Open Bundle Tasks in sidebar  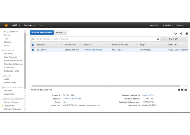click(x=10, y=83)
